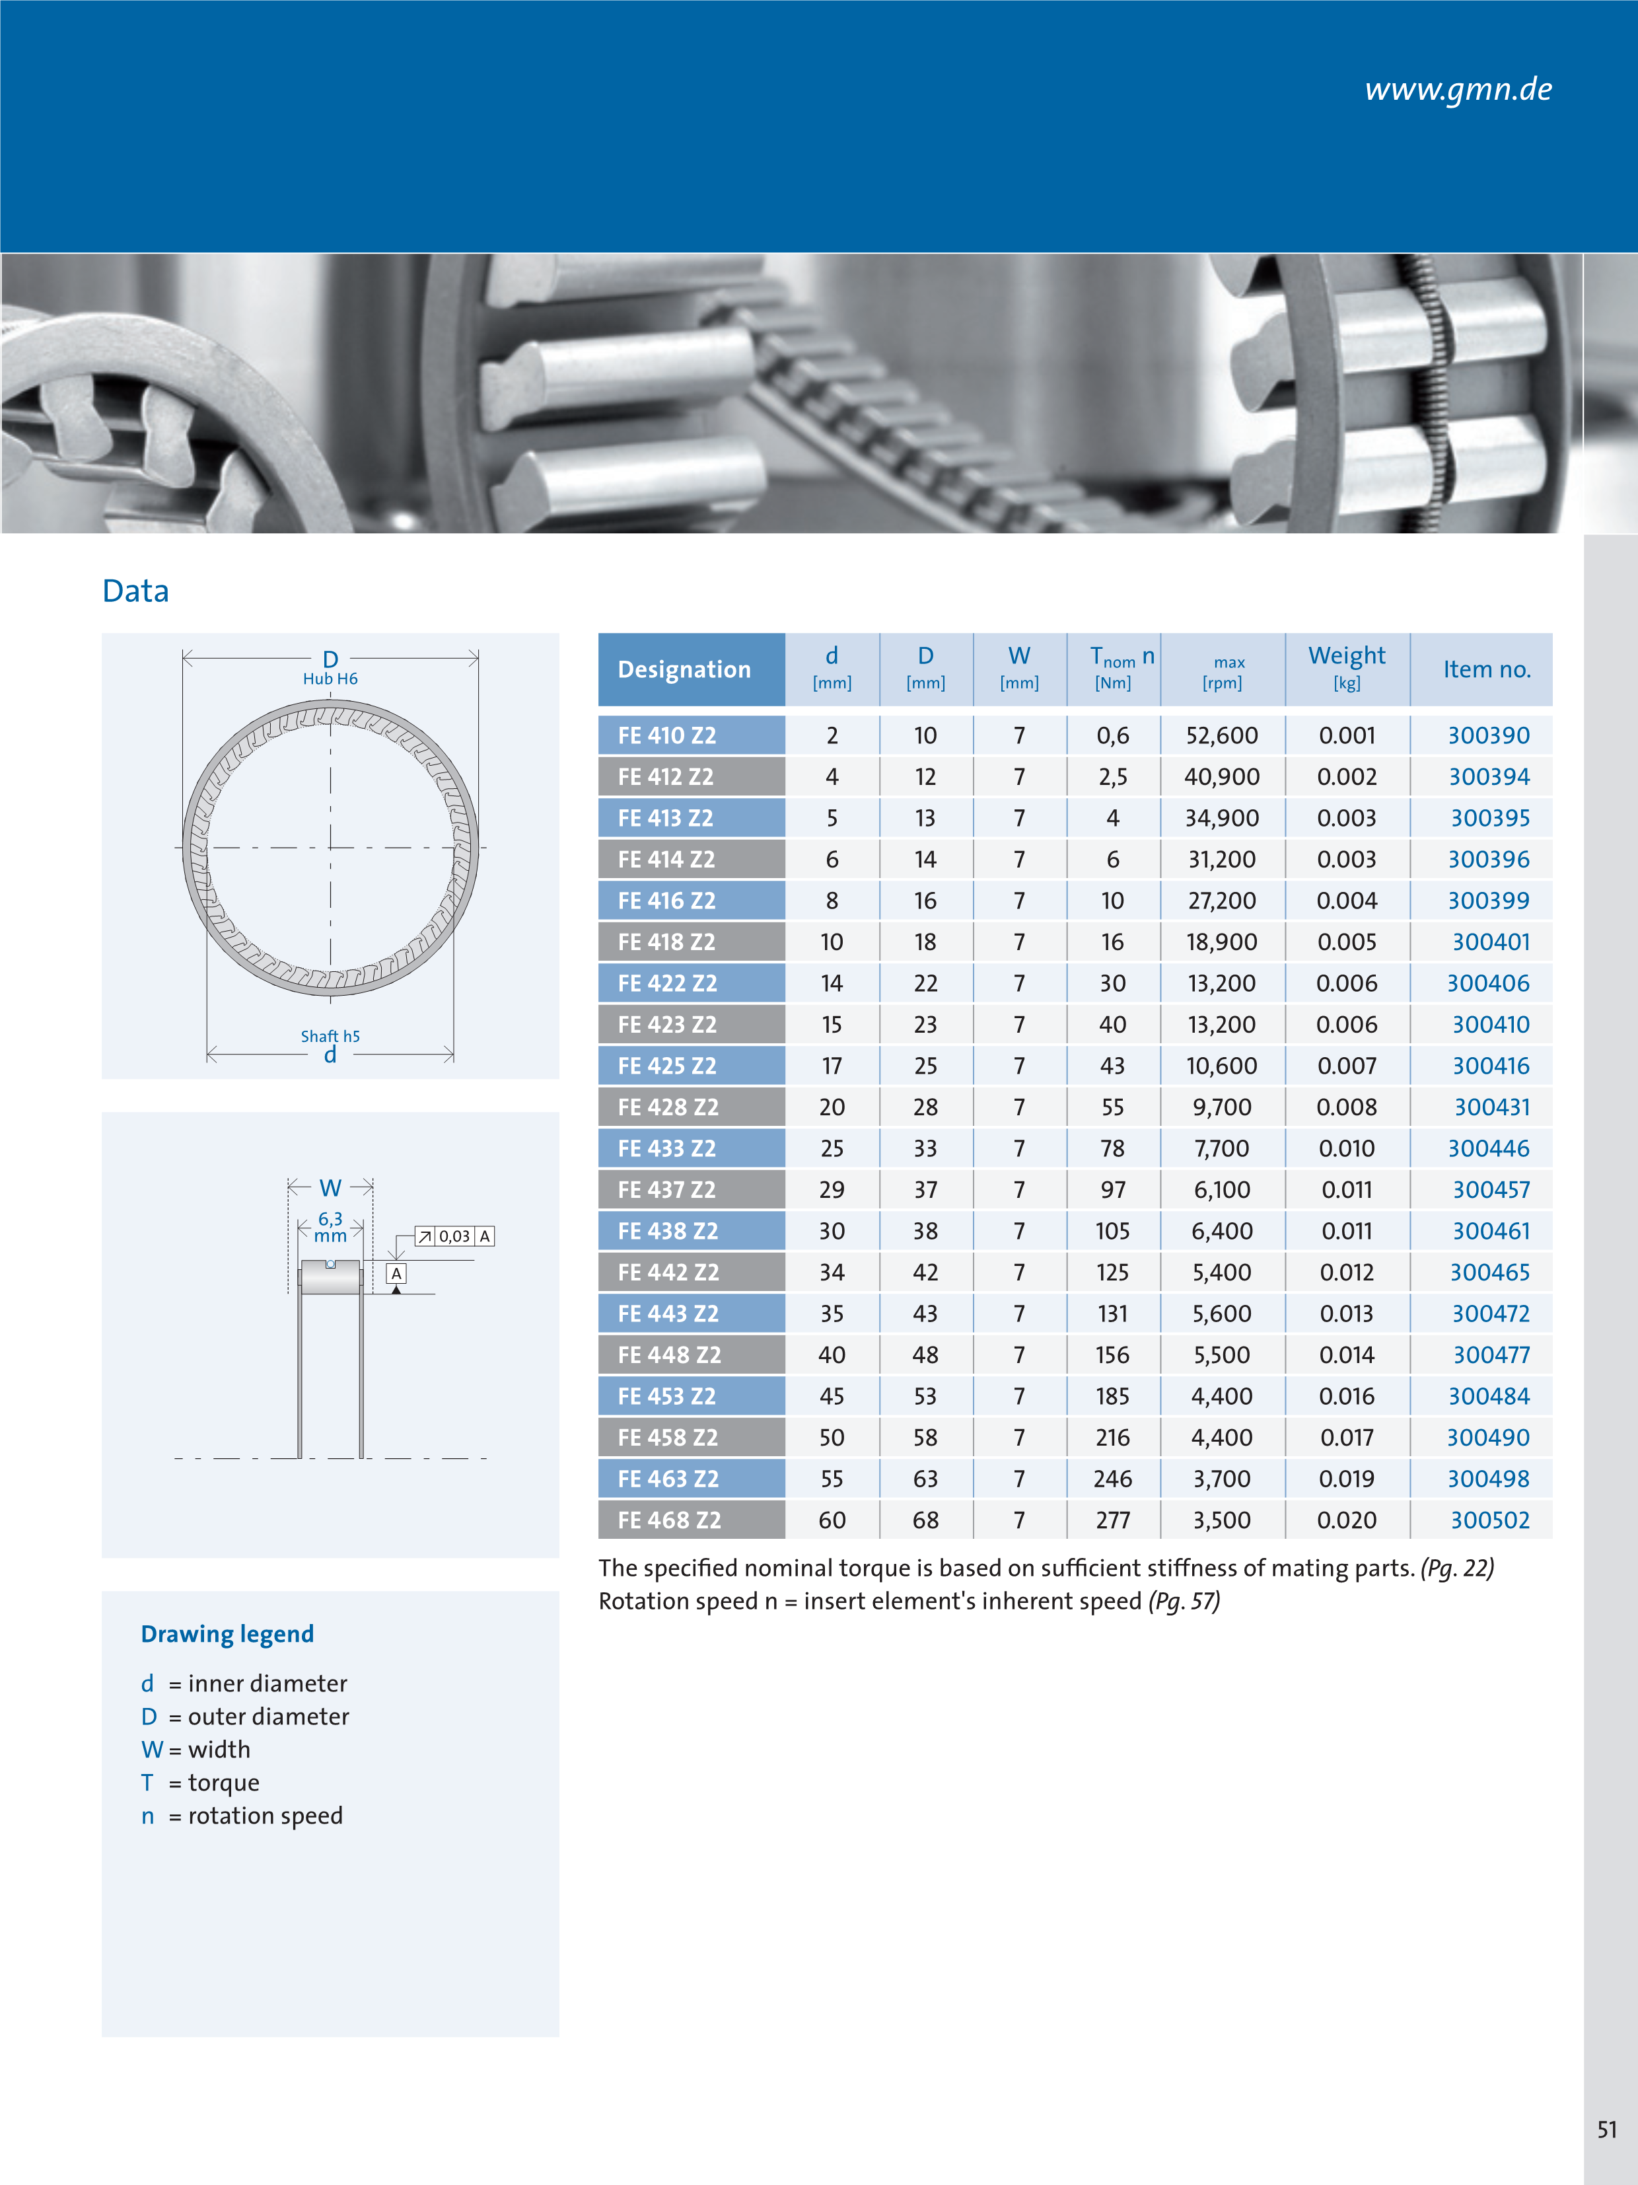
Task: Click item number 300399
Action: pos(1488,901)
